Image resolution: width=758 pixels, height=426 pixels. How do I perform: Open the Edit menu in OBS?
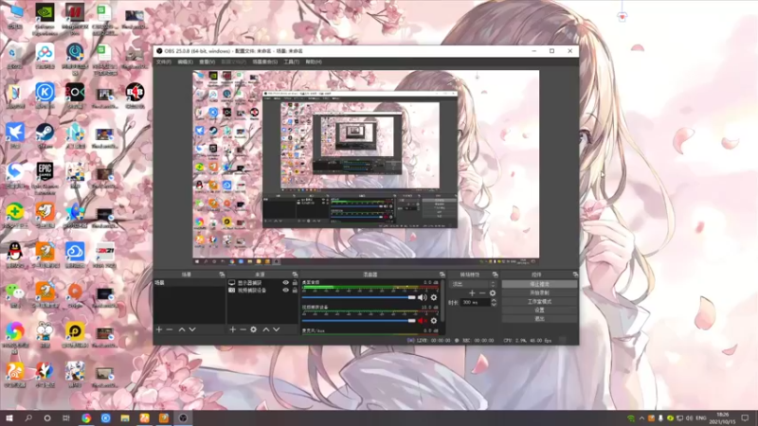click(x=185, y=62)
